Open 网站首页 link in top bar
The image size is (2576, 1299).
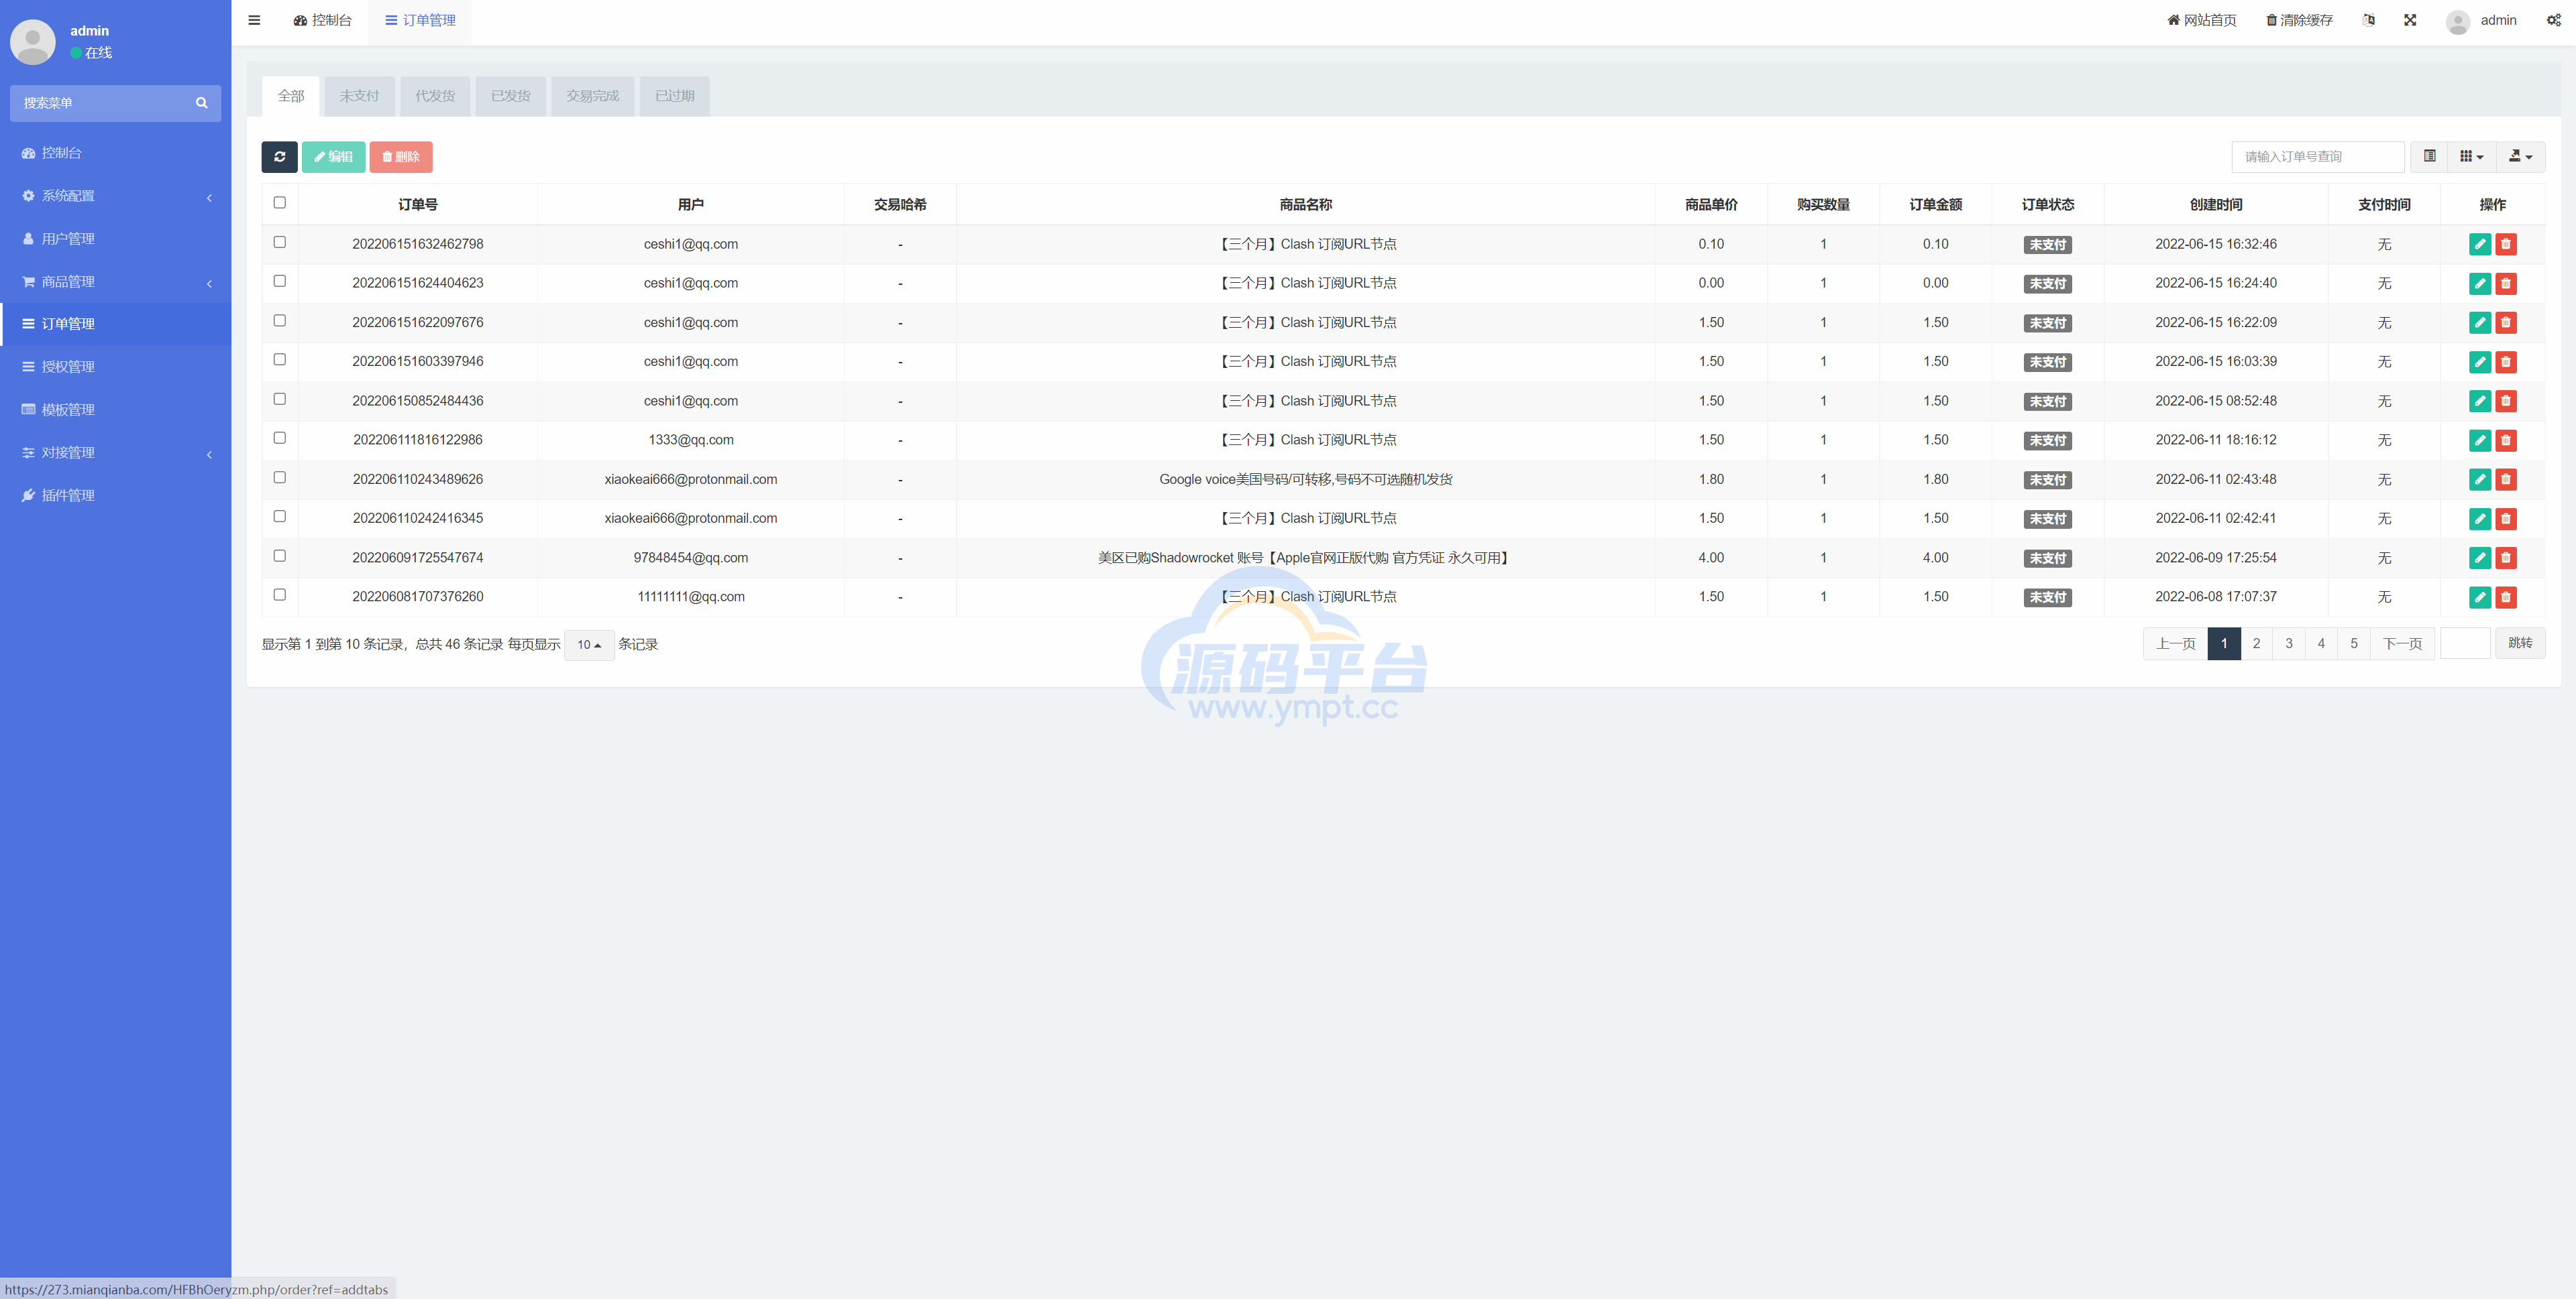(2201, 20)
